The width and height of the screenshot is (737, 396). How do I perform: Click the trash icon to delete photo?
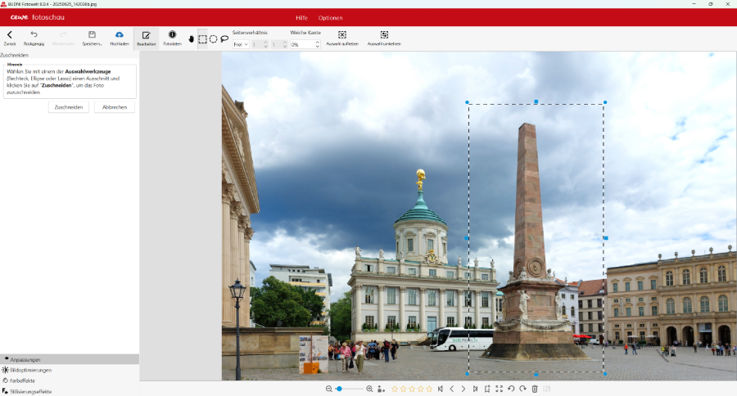click(535, 389)
